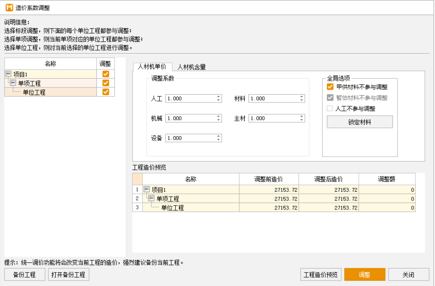Collapse the 项目1 node in left tree
This screenshot has width=435, height=286.
(x=8, y=74)
